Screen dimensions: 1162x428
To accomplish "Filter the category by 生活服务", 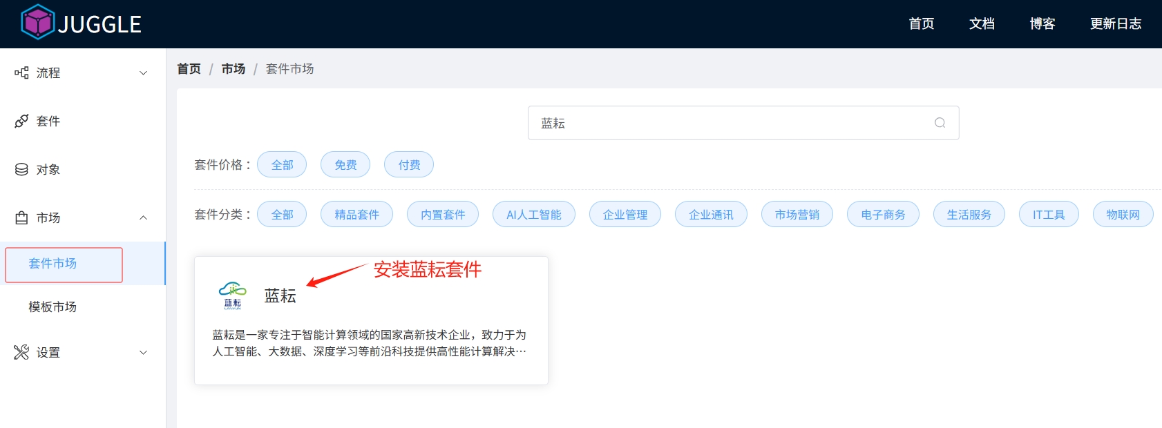I will coord(969,214).
